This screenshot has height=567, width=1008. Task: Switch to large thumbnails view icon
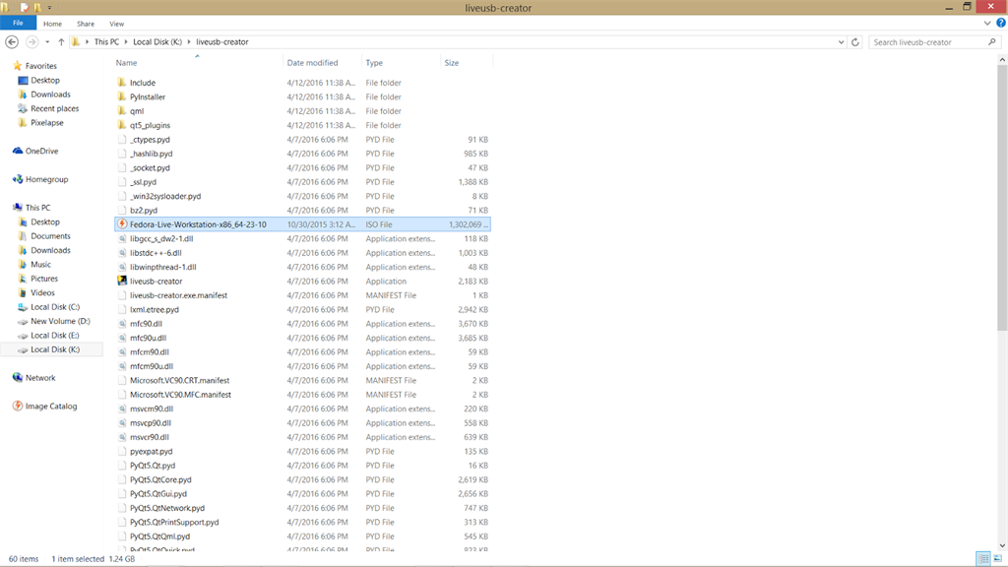point(998,558)
